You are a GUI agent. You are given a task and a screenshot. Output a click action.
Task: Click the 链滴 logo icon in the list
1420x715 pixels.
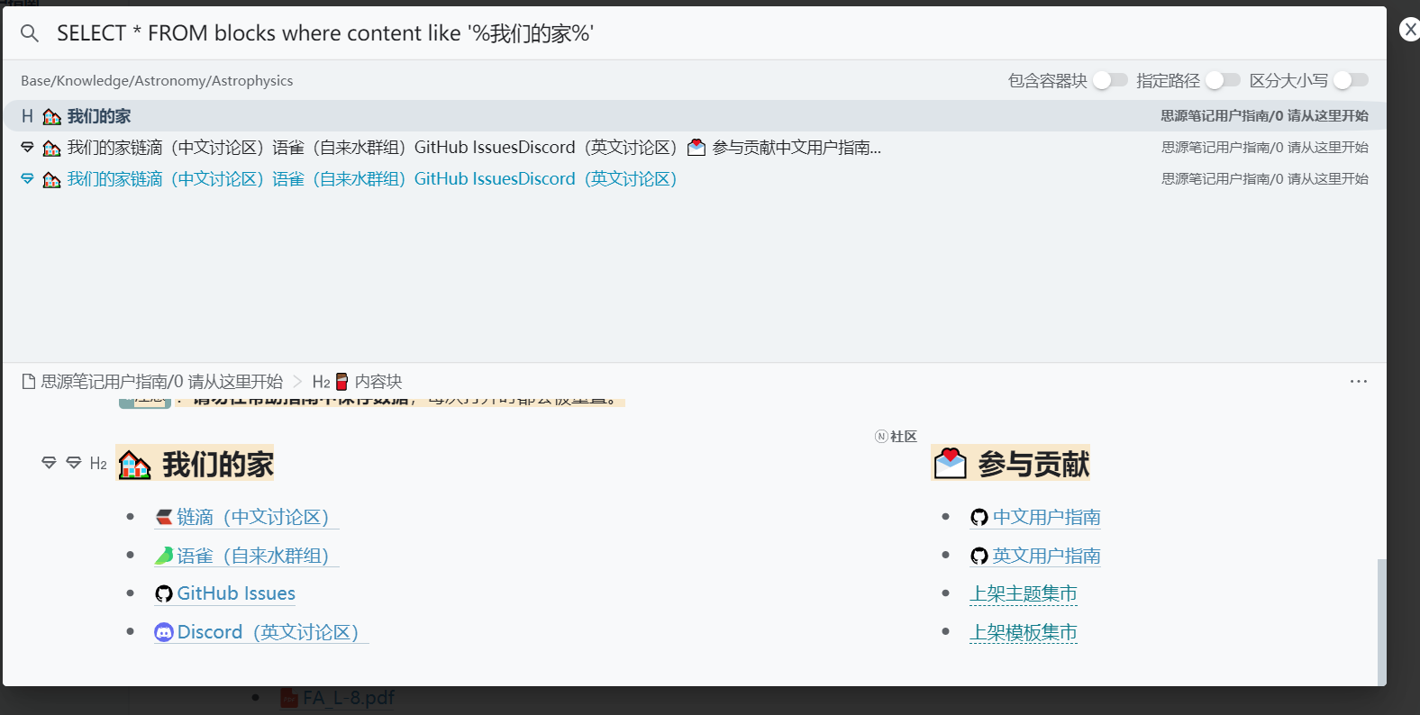[164, 517]
